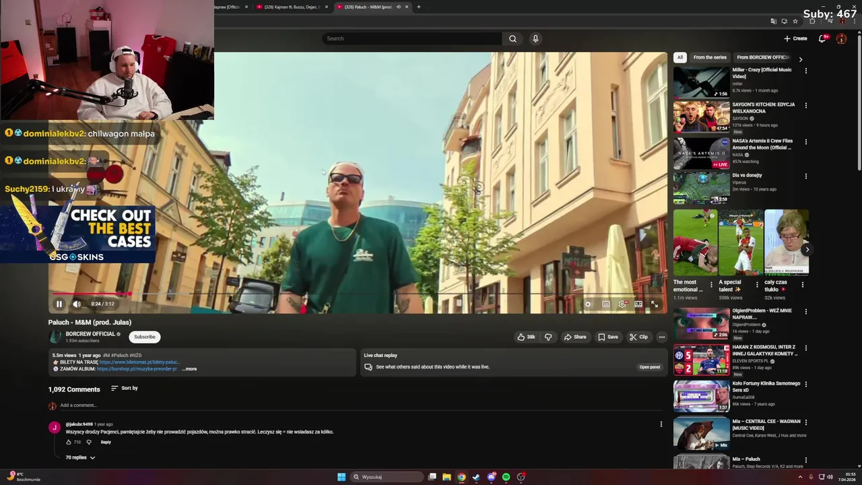Open the browser extensions puzzle icon
The image size is (862, 485).
click(812, 22)
